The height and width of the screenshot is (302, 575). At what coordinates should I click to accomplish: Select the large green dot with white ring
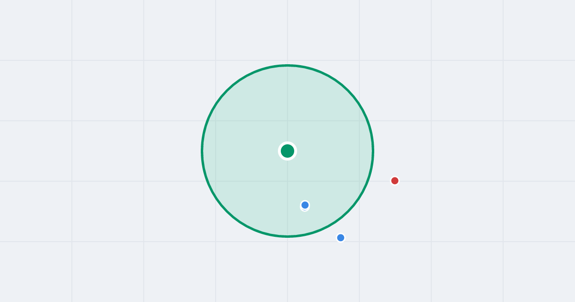[x=287, y=151]
